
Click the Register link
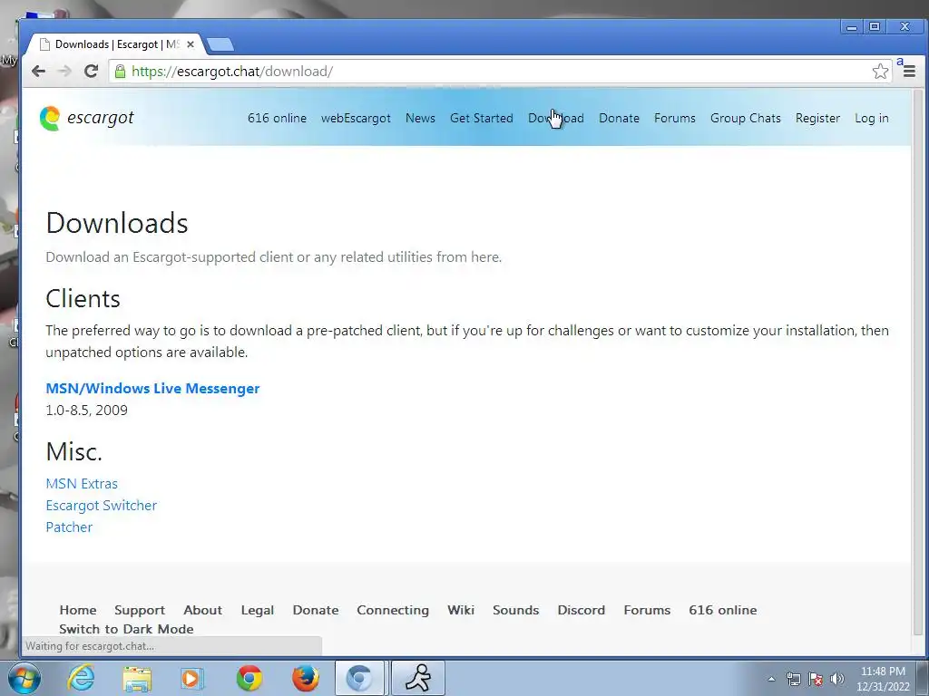(818, 118)
